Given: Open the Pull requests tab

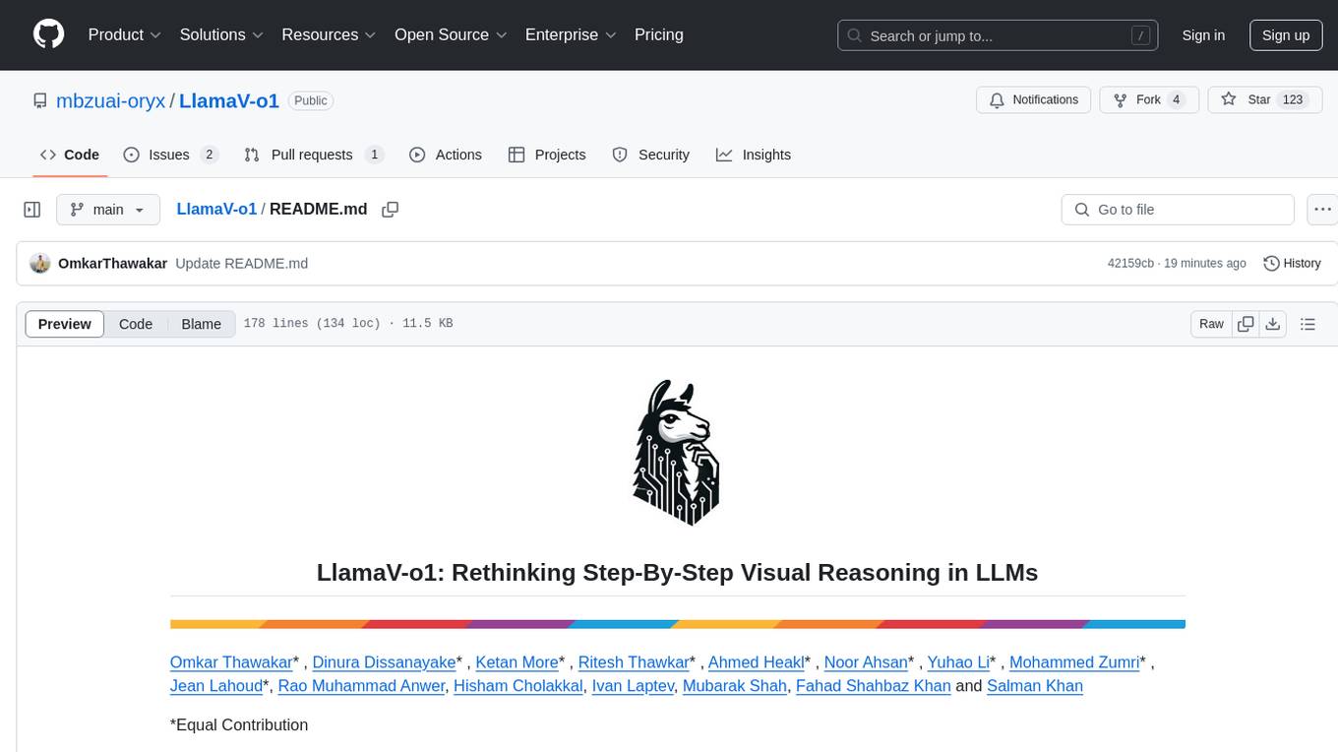Looking at the screenshot, I should (x=313, y=155).
